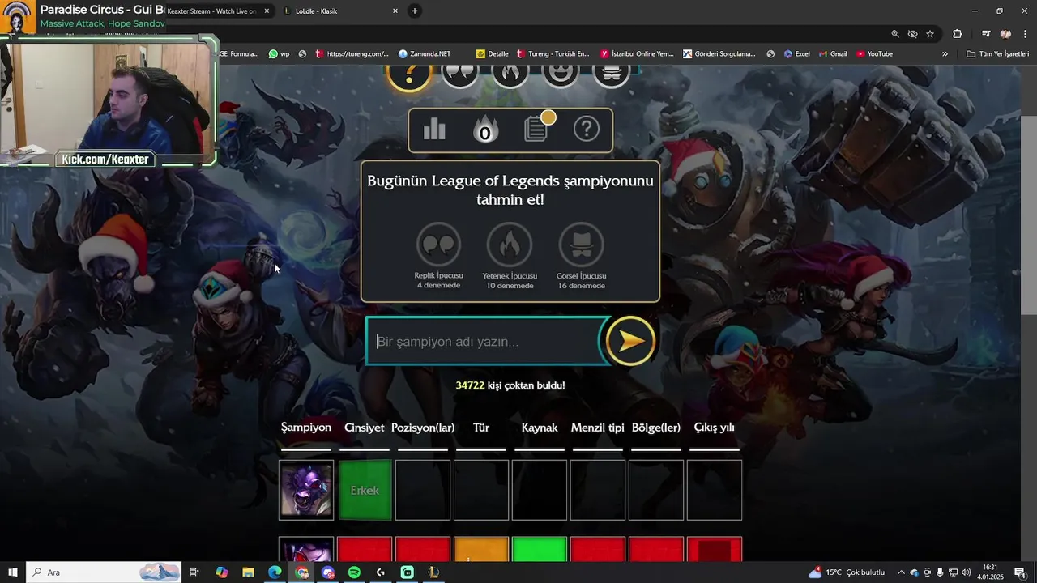Open the Windows Start menu
Screen dimensions: 1037x583
coord(12,572)
